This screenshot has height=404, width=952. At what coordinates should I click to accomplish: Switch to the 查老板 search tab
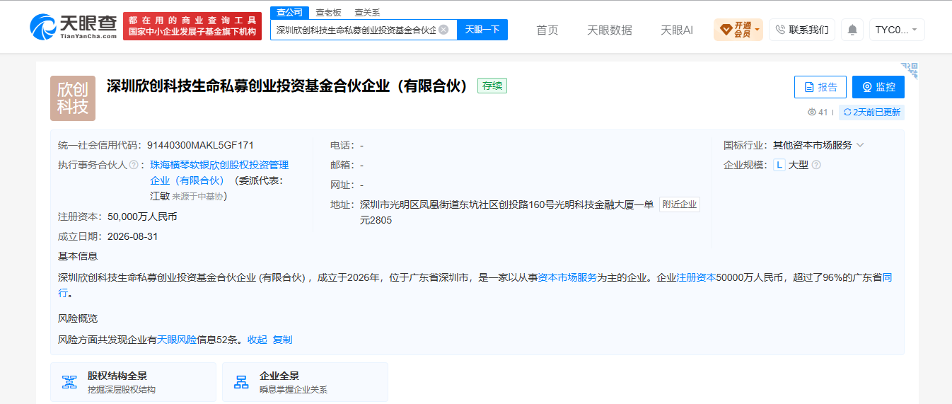tap(328, 12)
